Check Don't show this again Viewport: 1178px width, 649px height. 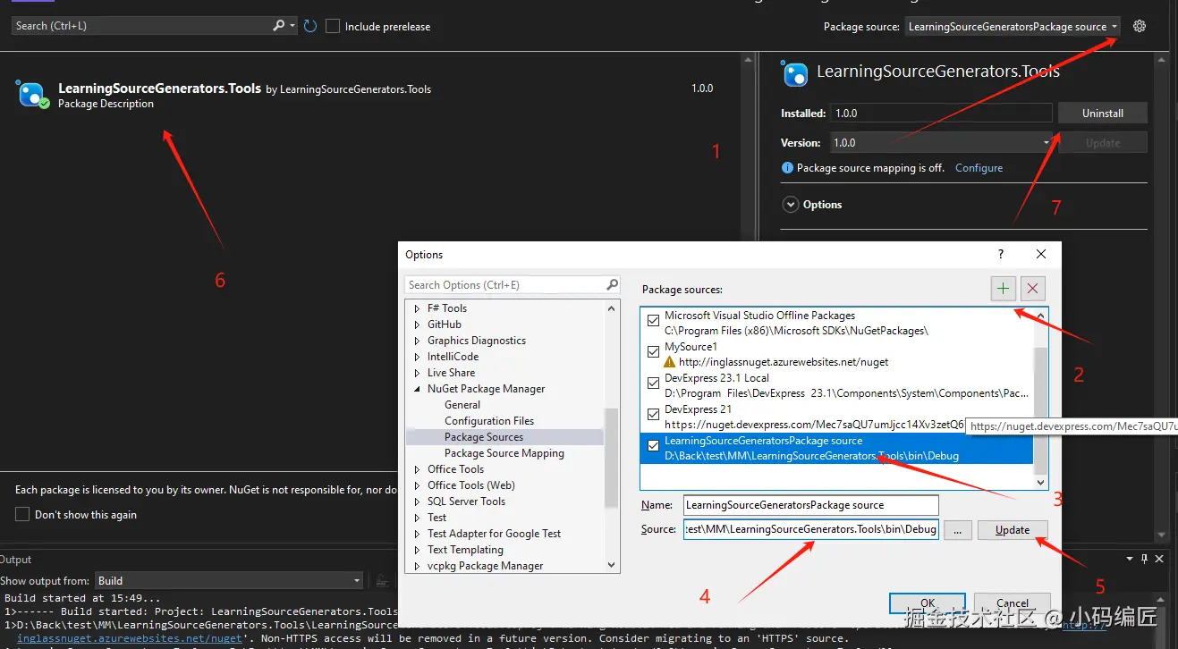click(22, 515)
